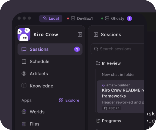Viewport: 156px width, 130px height.
Task: Switch to the Local tab
Action: pyautogui.click(x=51, y=18)
